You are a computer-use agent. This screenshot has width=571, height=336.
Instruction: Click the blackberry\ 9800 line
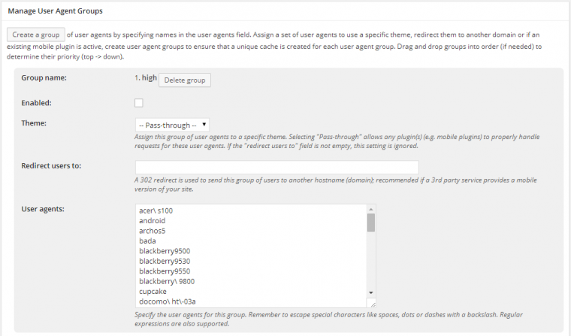[167, 281]
